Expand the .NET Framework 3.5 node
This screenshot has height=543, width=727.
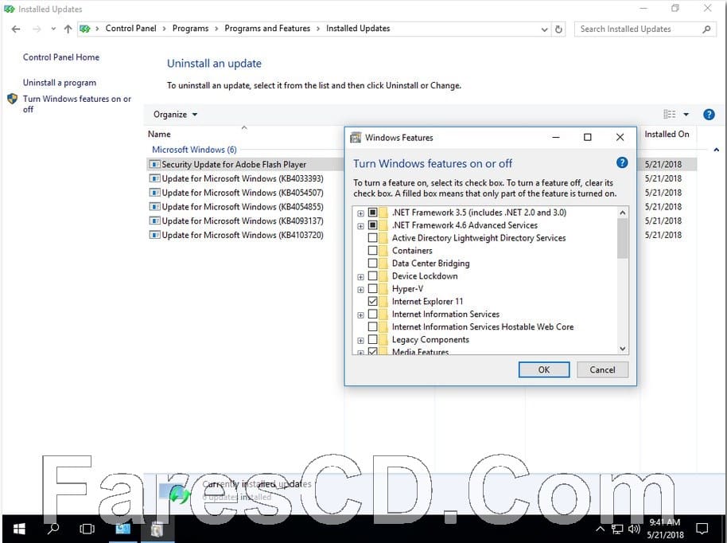pos(361,213)
